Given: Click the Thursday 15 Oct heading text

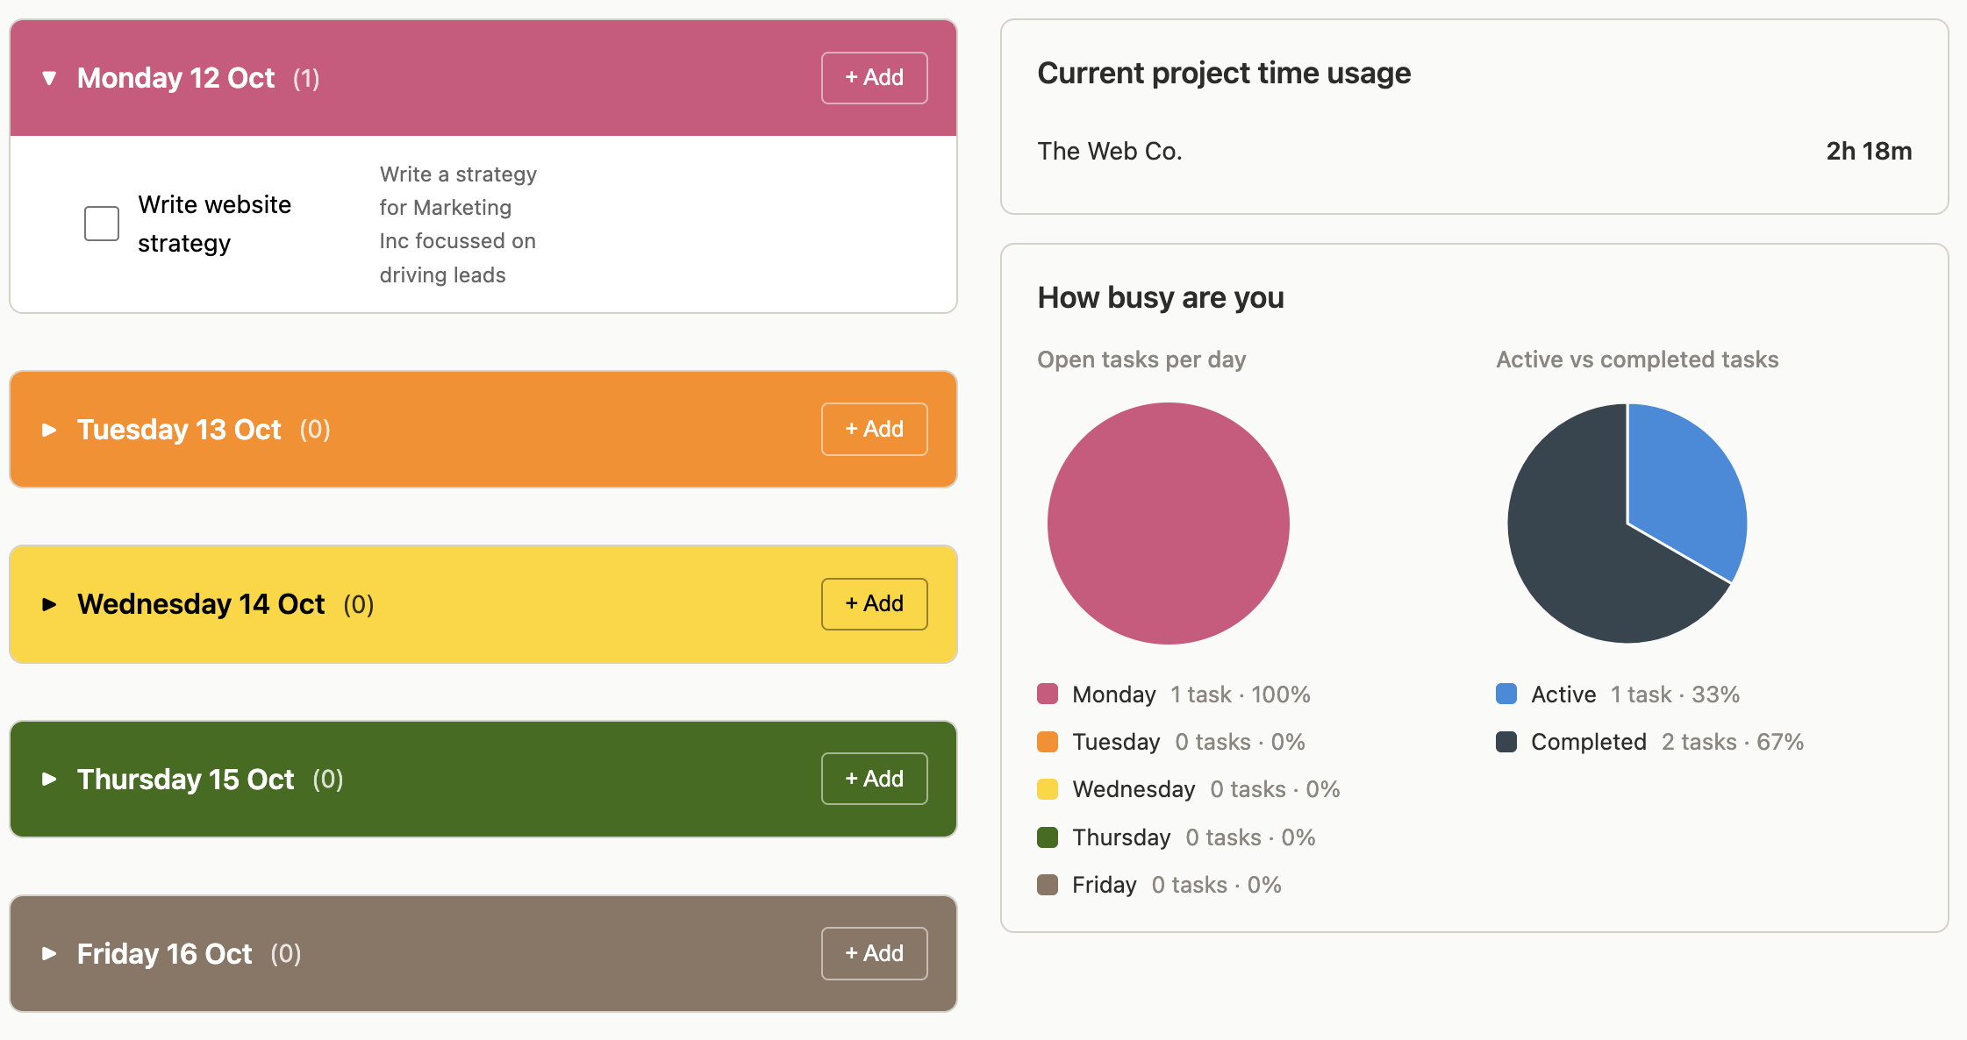Looking at the screenshot, I should click(x=185, y=779).
